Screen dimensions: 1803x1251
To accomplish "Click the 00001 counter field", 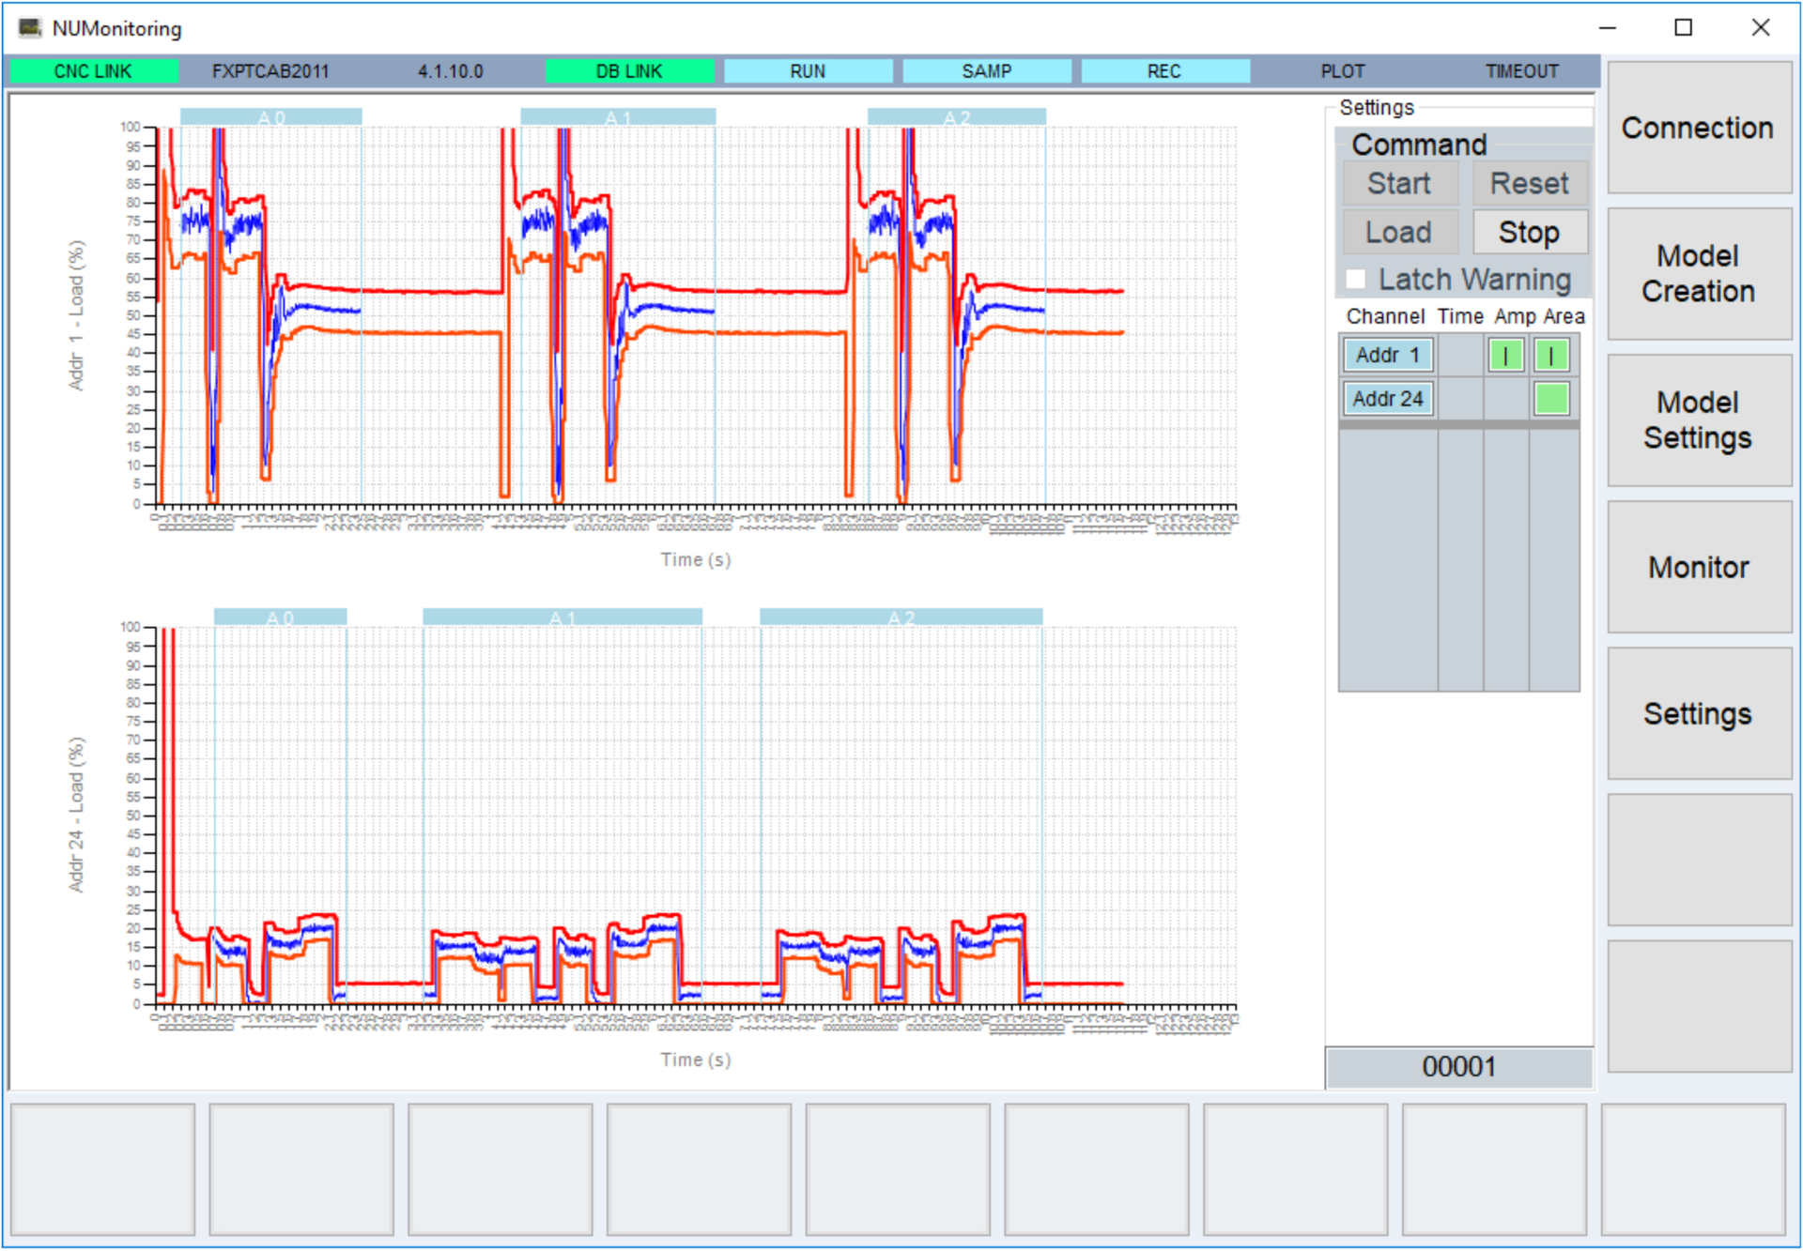I will [1458, 1067].
